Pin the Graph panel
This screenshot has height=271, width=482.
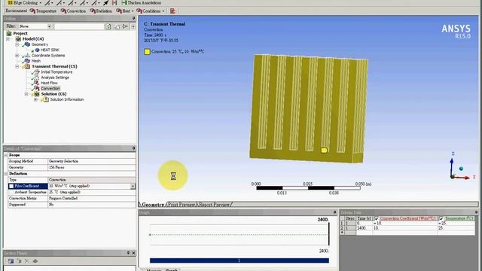tap(334, 212)
